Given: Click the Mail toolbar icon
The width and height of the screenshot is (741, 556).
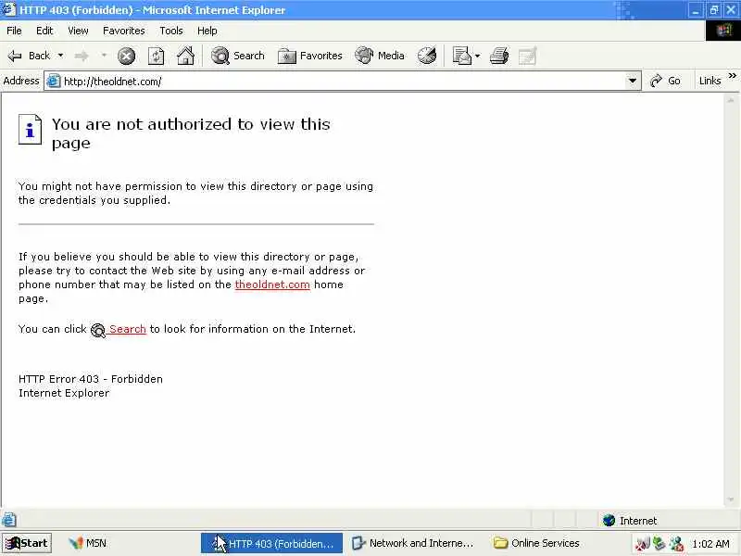Looking at the screenshot, I should point(461,56).
